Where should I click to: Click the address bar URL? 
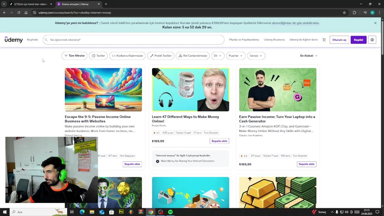(x=75, y=13)
